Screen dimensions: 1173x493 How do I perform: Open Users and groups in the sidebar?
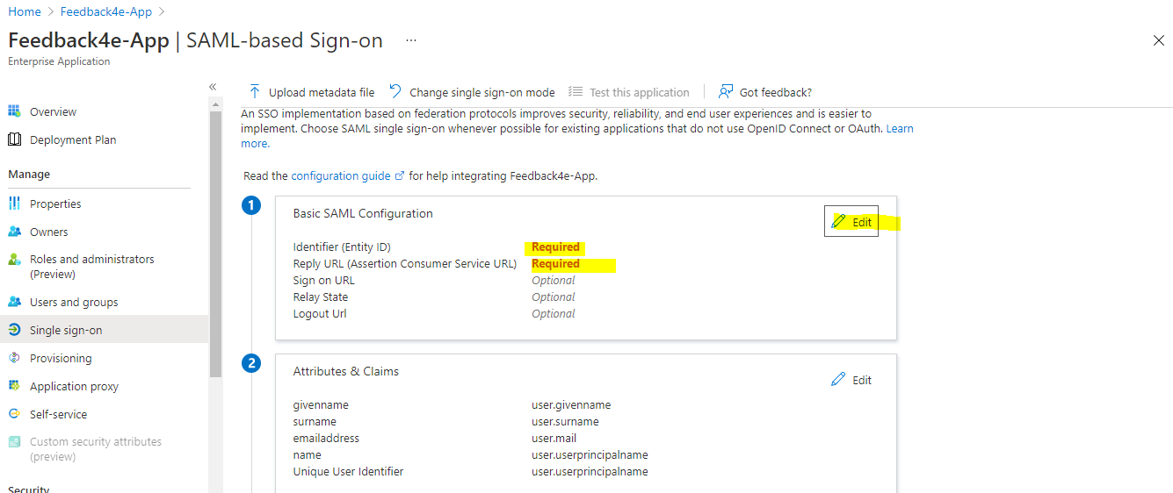click(74, 302)
